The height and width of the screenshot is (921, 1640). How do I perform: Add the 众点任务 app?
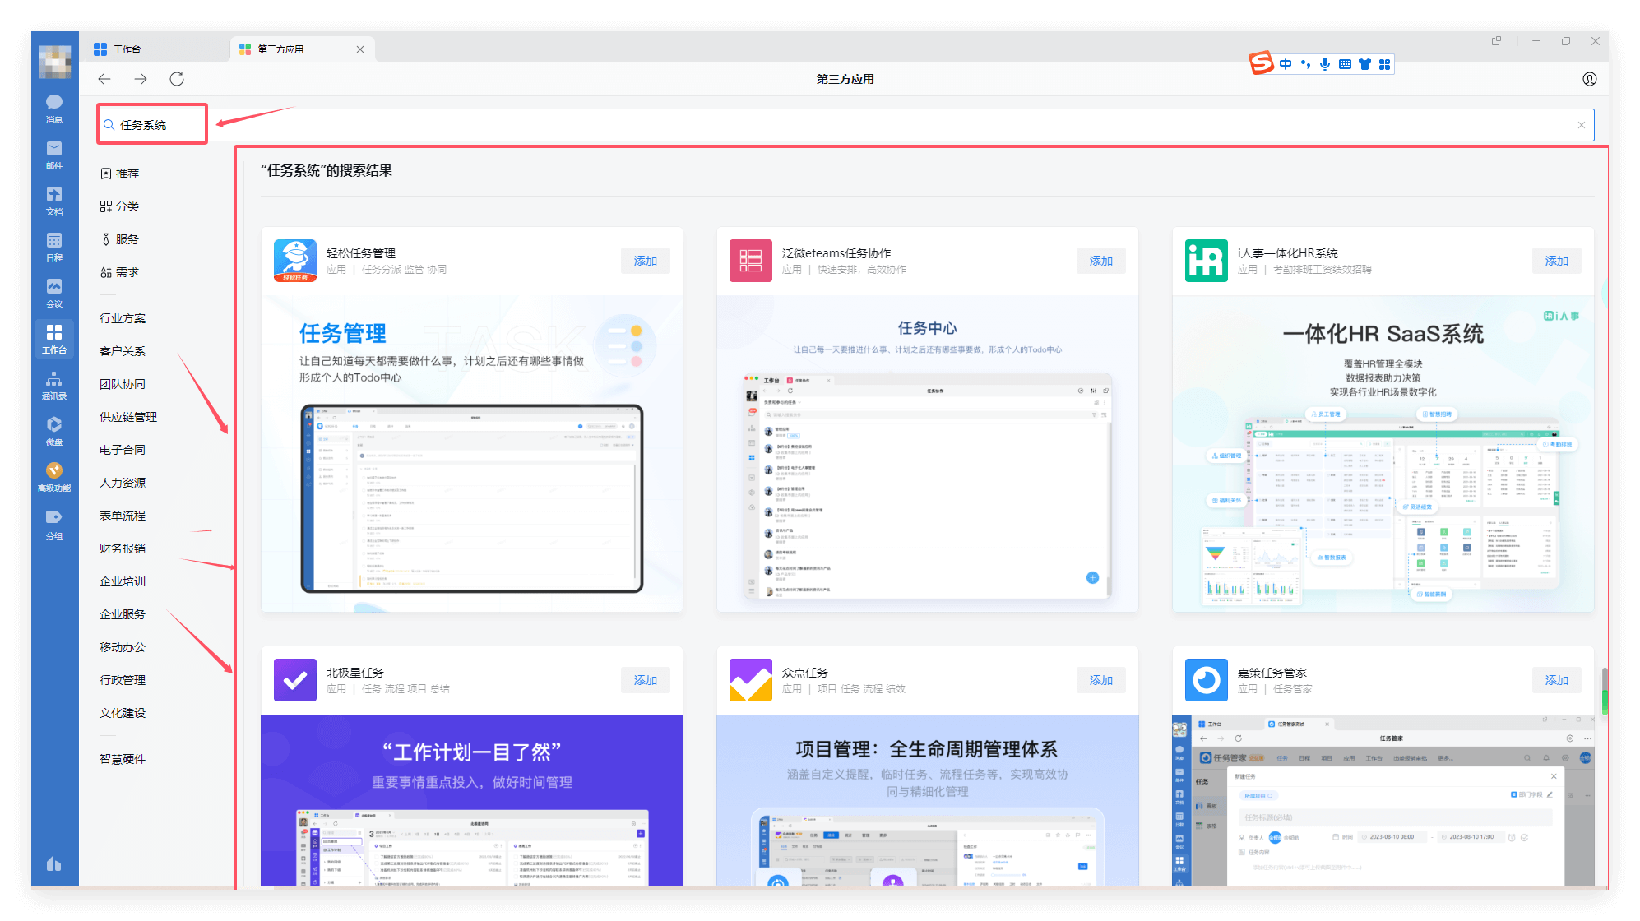pyautogui.click(x=1101, y=680)
